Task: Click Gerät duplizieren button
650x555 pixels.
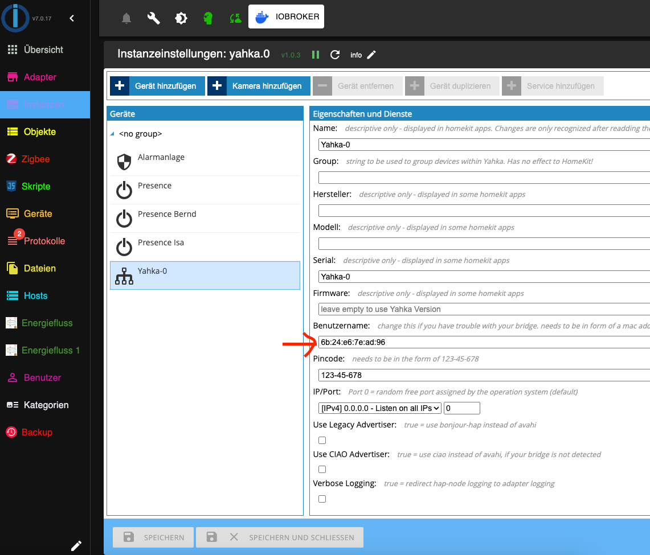Action: pyautogui.click(x=452, y=86)
